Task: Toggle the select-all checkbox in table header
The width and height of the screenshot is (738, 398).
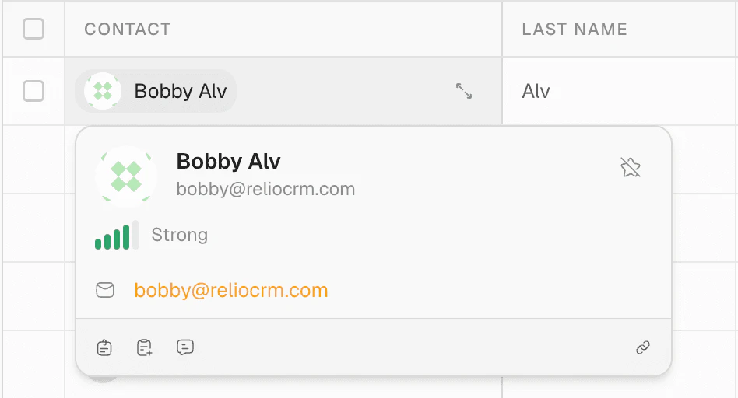Action: [33, 30]
